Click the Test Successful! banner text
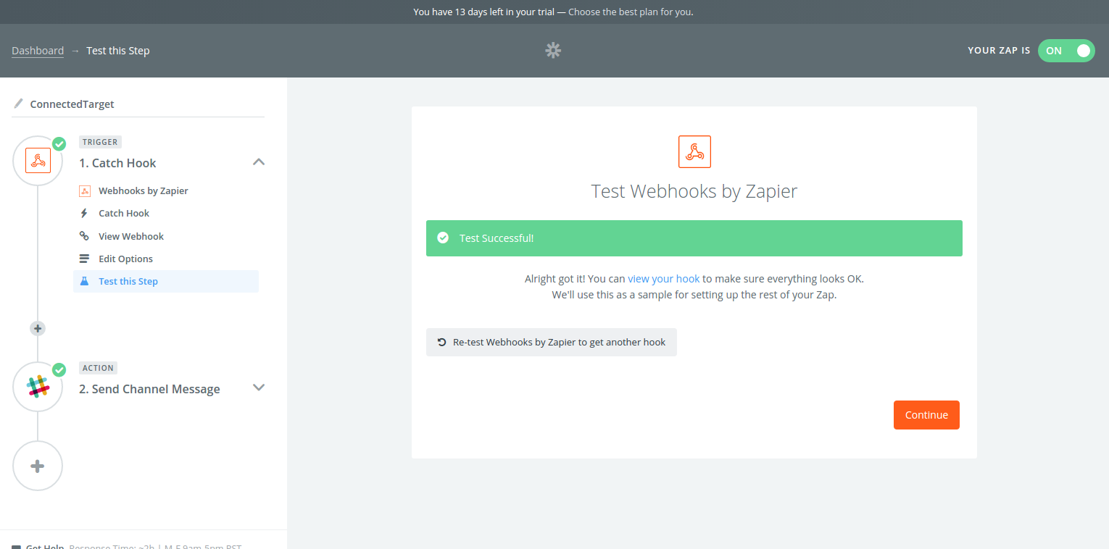 click(497, 238)
